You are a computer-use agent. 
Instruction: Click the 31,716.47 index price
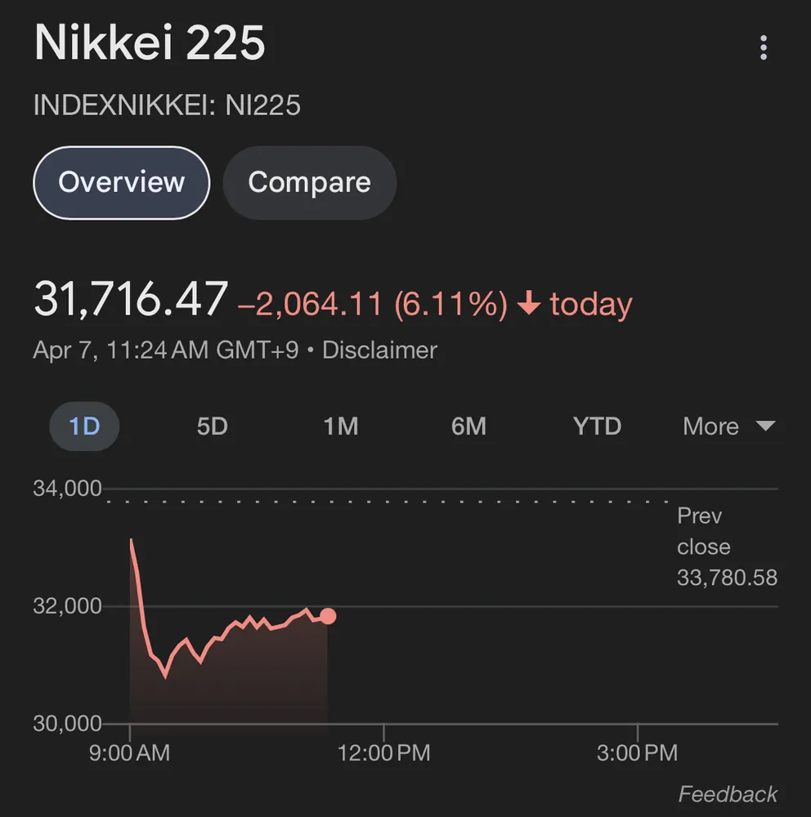130,299
